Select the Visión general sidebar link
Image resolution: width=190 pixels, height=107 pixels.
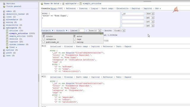[14, 6]
